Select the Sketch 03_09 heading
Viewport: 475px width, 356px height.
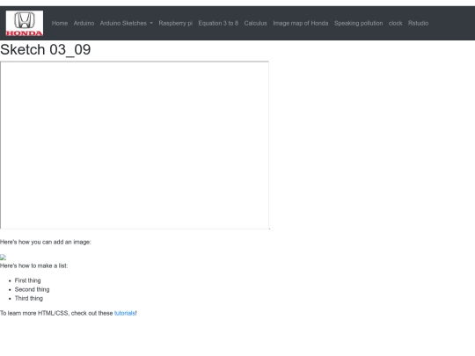pyautogui.click(x=46, y=49)
